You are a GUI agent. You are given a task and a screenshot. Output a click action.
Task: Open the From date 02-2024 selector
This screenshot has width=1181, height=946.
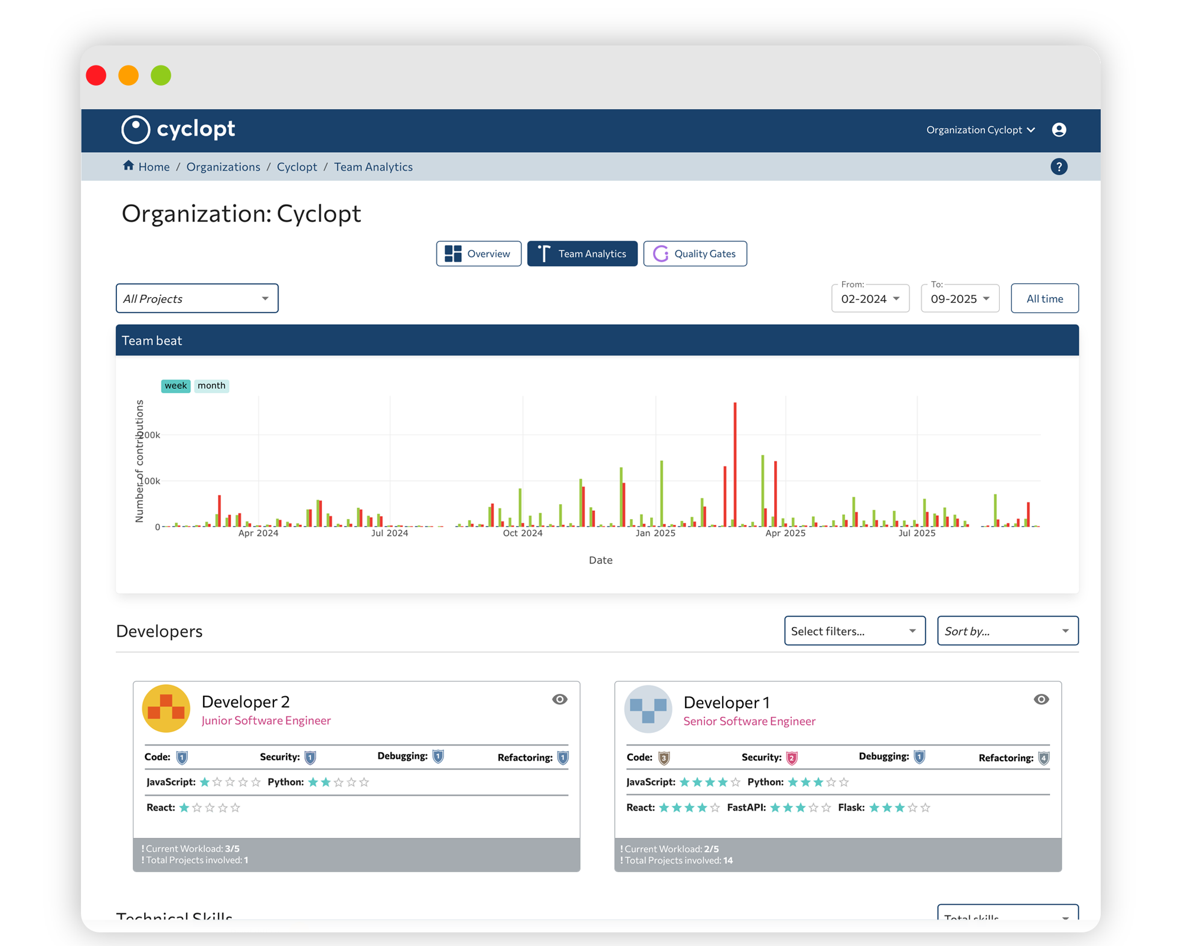(x=870, y=299)
